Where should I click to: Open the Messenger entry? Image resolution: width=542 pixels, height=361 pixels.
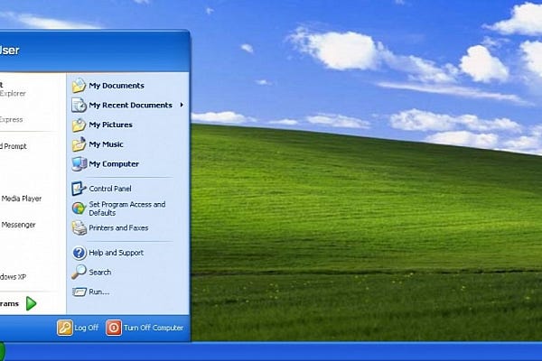pos(18,225)
